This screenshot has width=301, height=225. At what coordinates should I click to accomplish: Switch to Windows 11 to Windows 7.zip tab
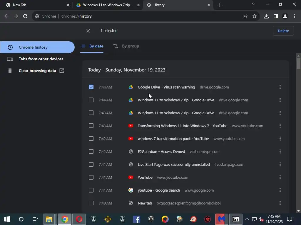tap(108, 5)
